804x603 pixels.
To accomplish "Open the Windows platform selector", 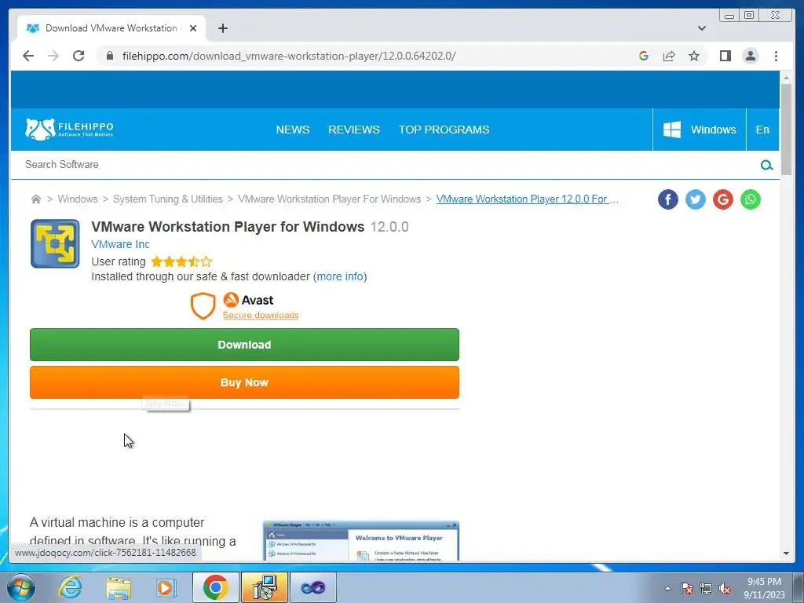I will (x=700, y=130).
